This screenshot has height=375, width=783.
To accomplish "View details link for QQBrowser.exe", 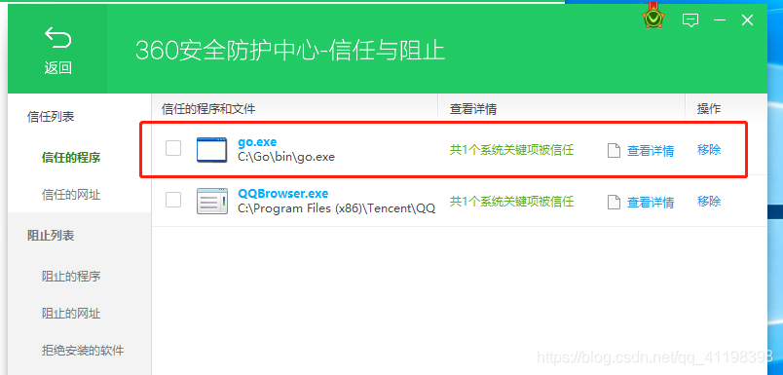I will pos(651,203).
